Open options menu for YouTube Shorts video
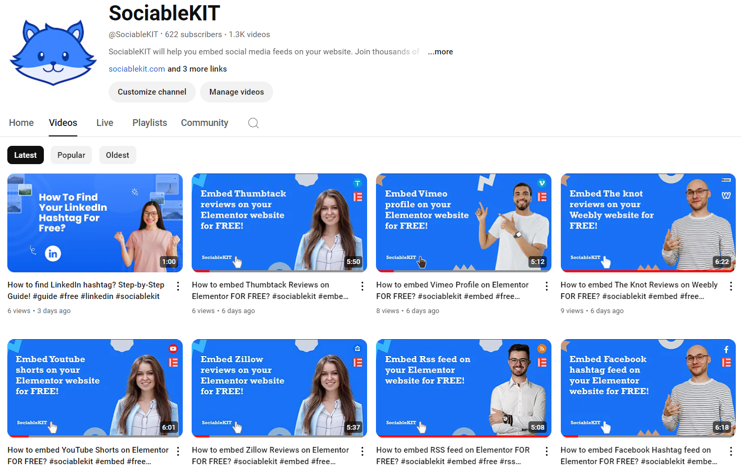This screenshot has height=472, width=741. 178,451
